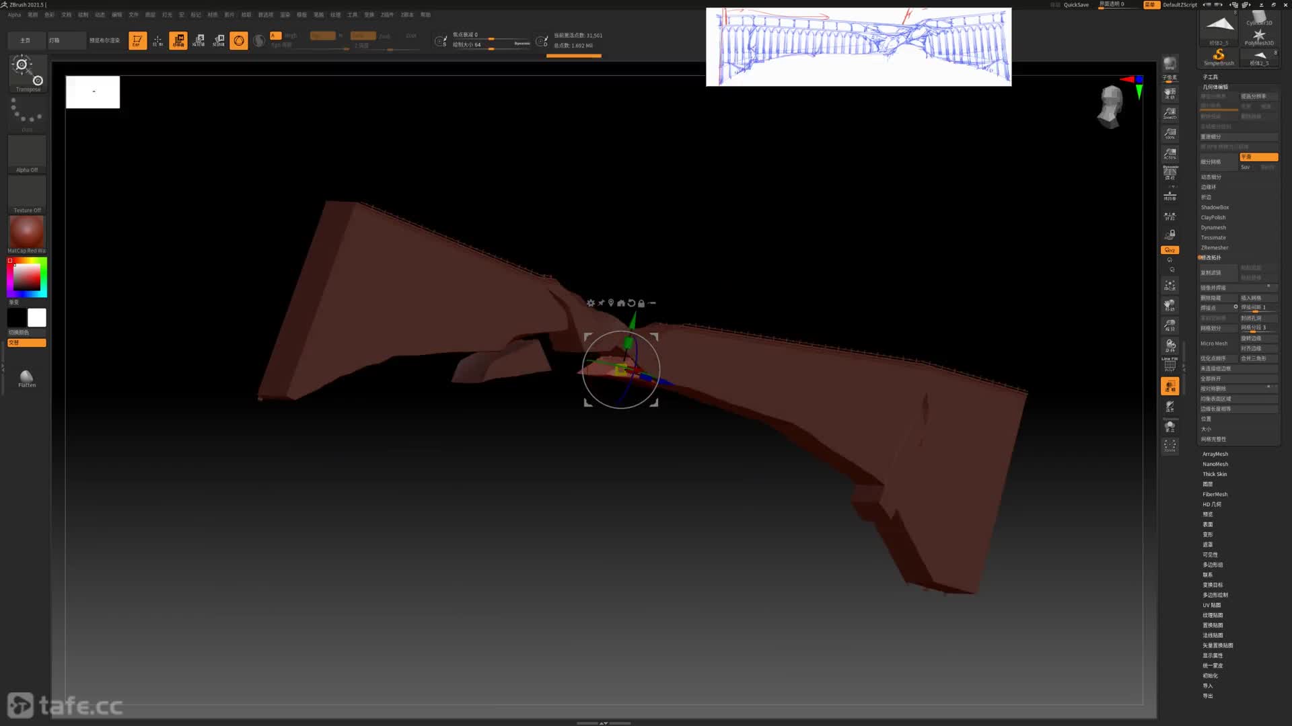Toggle the Gizmo 3D orange circle icon
This screenshot has height=726, width=1292.
coord(239,41)
